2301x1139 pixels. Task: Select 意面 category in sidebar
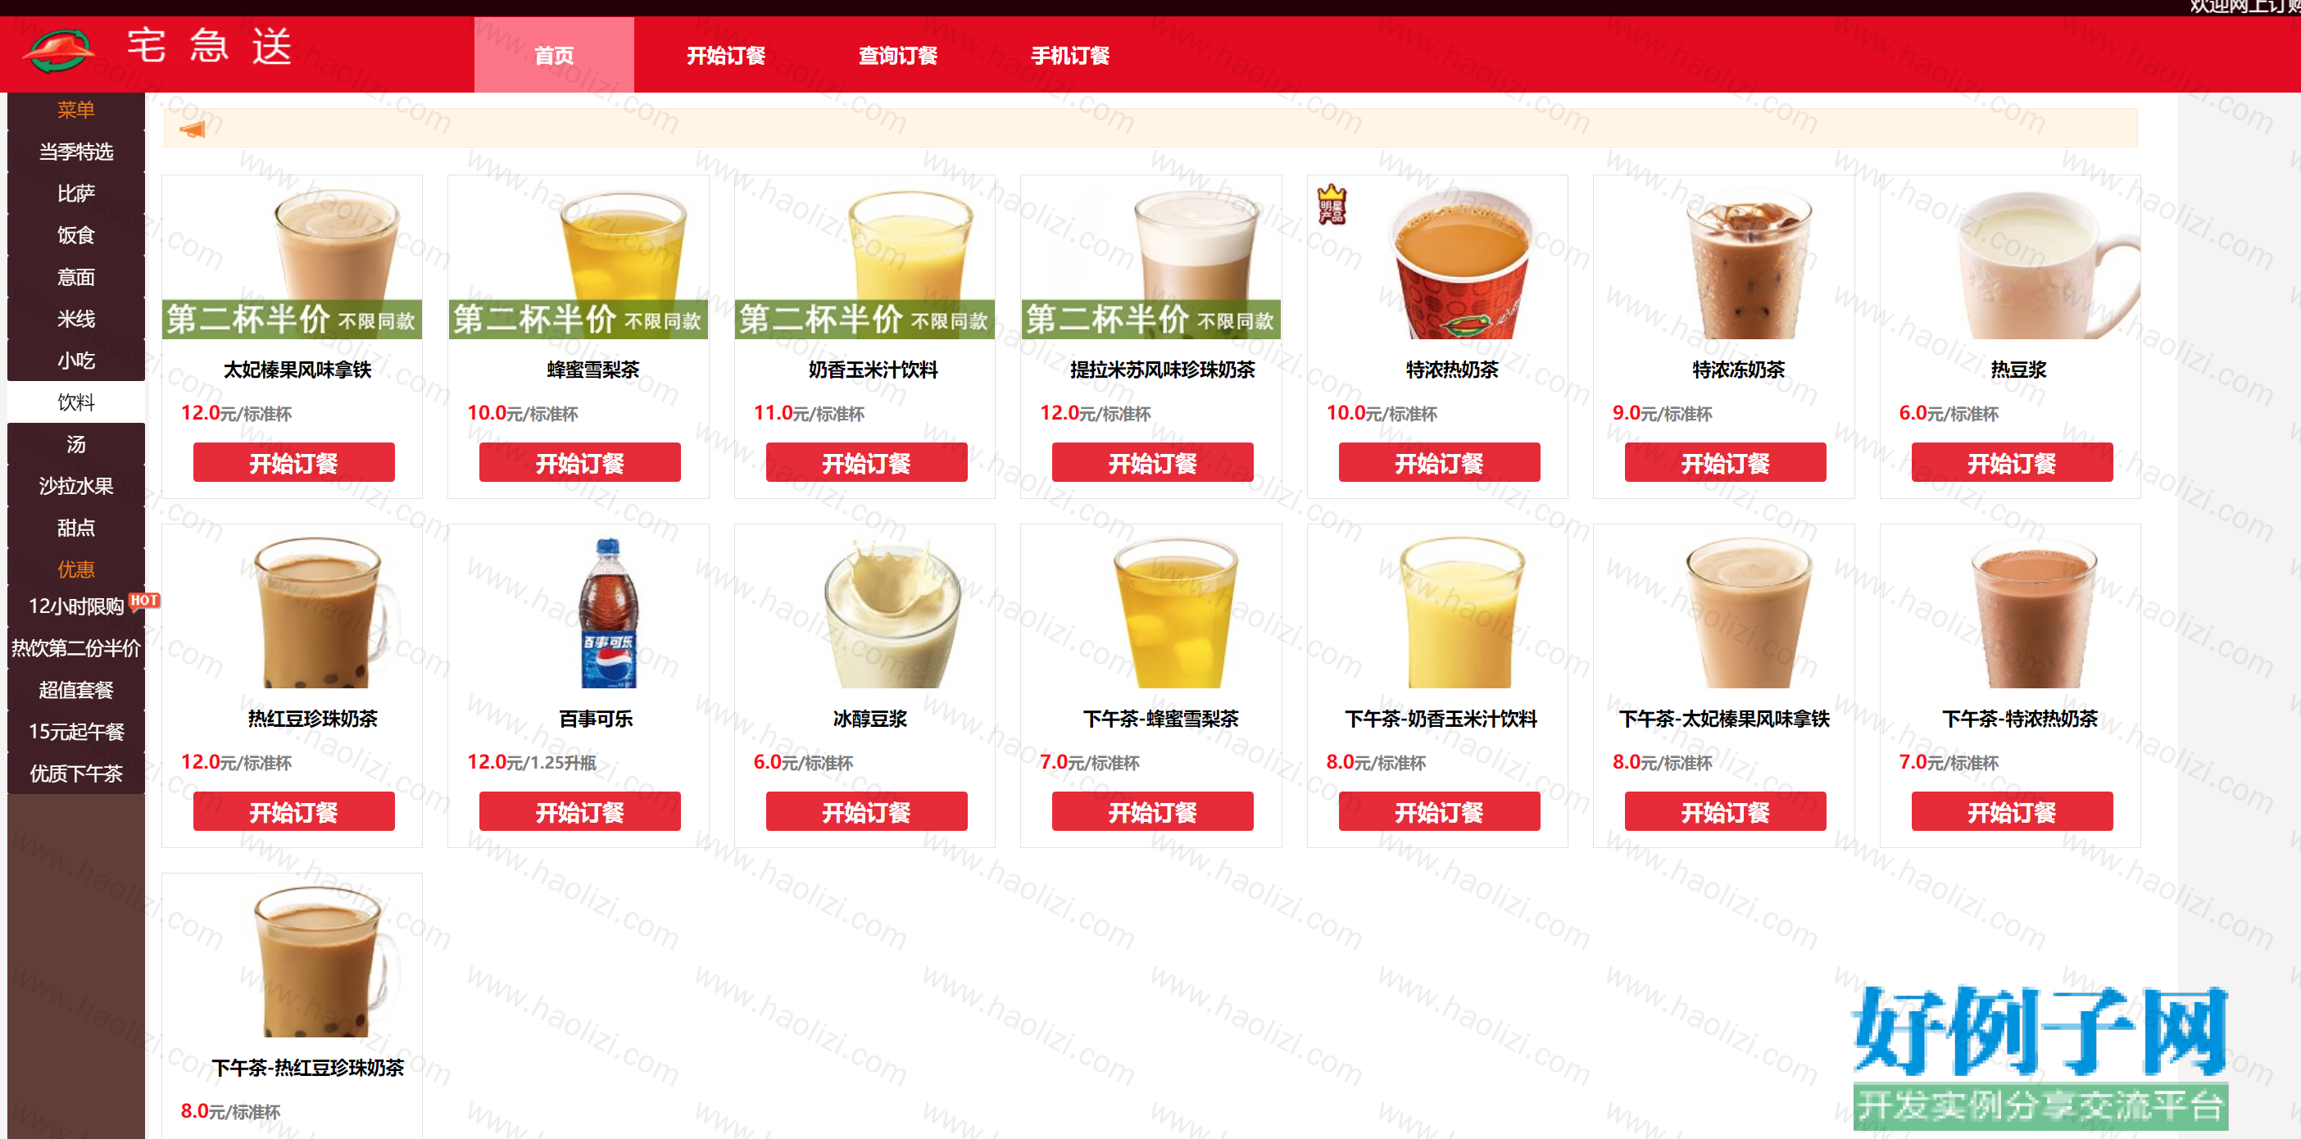[76, 278]
